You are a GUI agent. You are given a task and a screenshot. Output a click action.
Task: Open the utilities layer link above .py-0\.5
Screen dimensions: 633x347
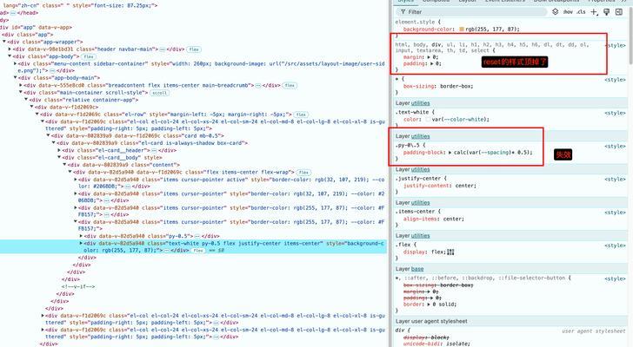tap(420, 136)
